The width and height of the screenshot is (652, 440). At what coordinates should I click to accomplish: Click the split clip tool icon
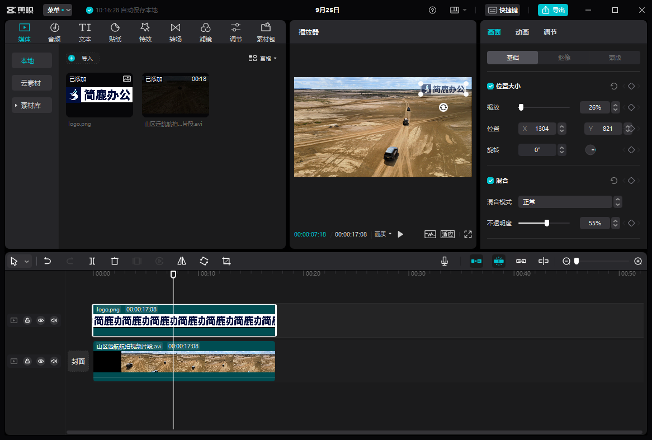click(92, 261)
